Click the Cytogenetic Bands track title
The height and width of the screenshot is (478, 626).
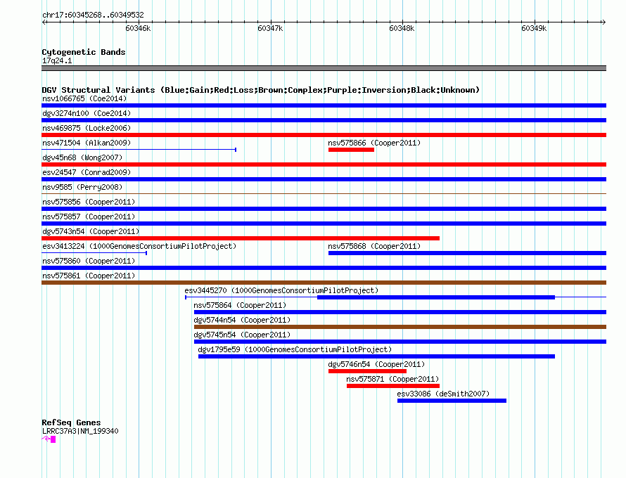tap(84, 52)
